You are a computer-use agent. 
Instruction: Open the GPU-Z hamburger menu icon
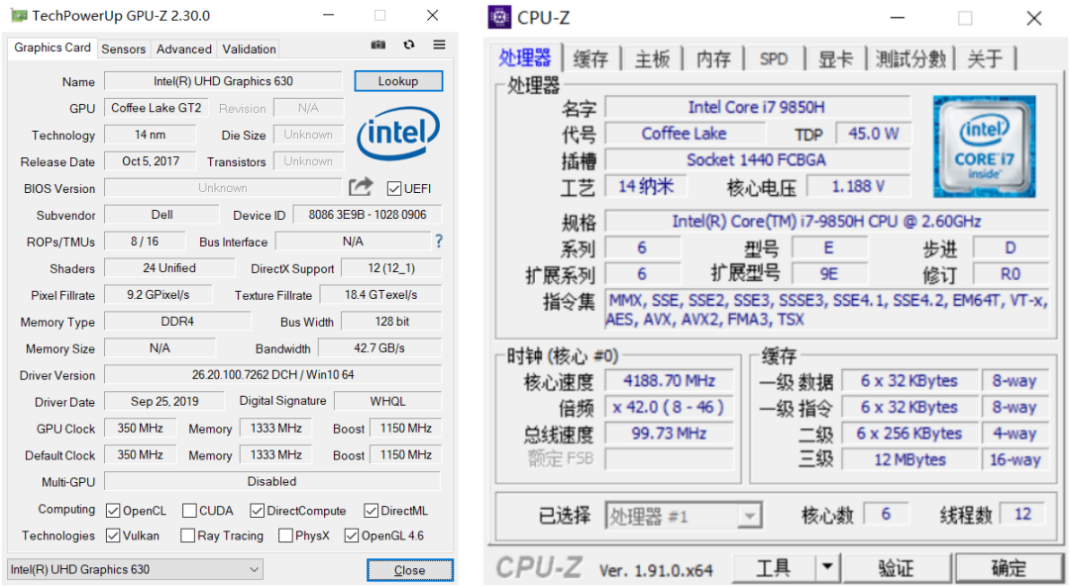click(x=440, y=45)
